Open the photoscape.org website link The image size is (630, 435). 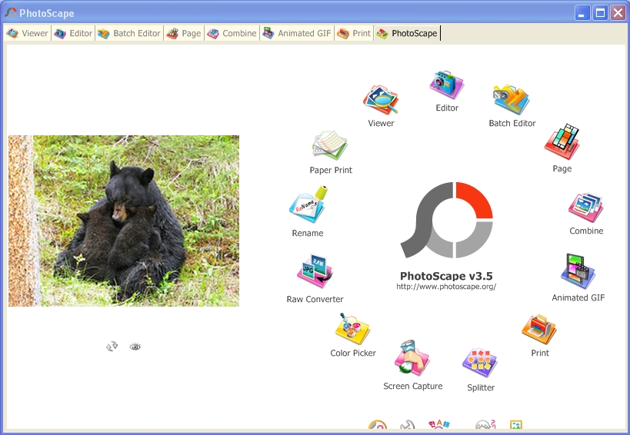[x=446, y=287]
